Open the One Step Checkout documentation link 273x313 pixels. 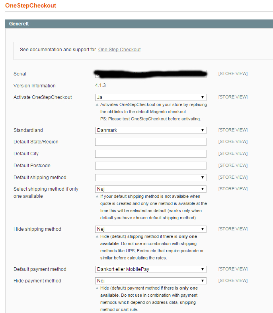pos(119,50)
